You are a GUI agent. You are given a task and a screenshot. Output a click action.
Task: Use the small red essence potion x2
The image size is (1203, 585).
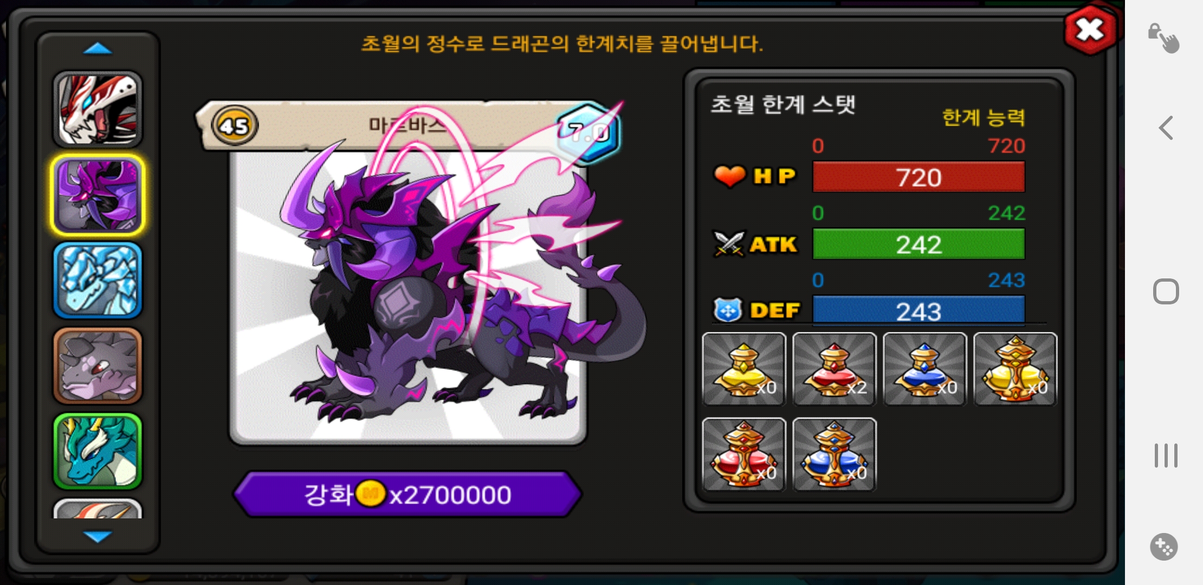pyautogui.click(x=835, y=369)
